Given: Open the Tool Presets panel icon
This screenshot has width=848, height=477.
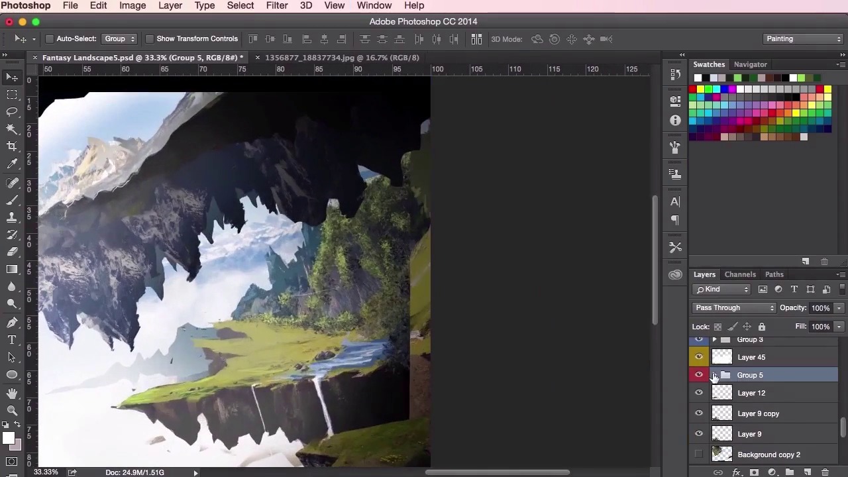Looking at the screenshot, I should [x=675, y=247].
